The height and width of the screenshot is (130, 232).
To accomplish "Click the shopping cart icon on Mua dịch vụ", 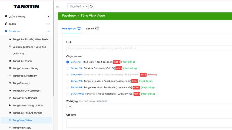I will (79, 29).
